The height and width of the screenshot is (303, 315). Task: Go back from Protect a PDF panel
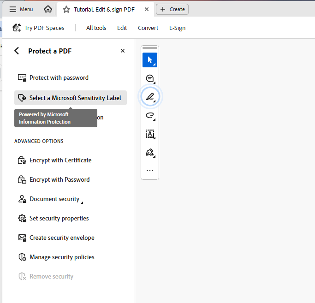point(17,51)
